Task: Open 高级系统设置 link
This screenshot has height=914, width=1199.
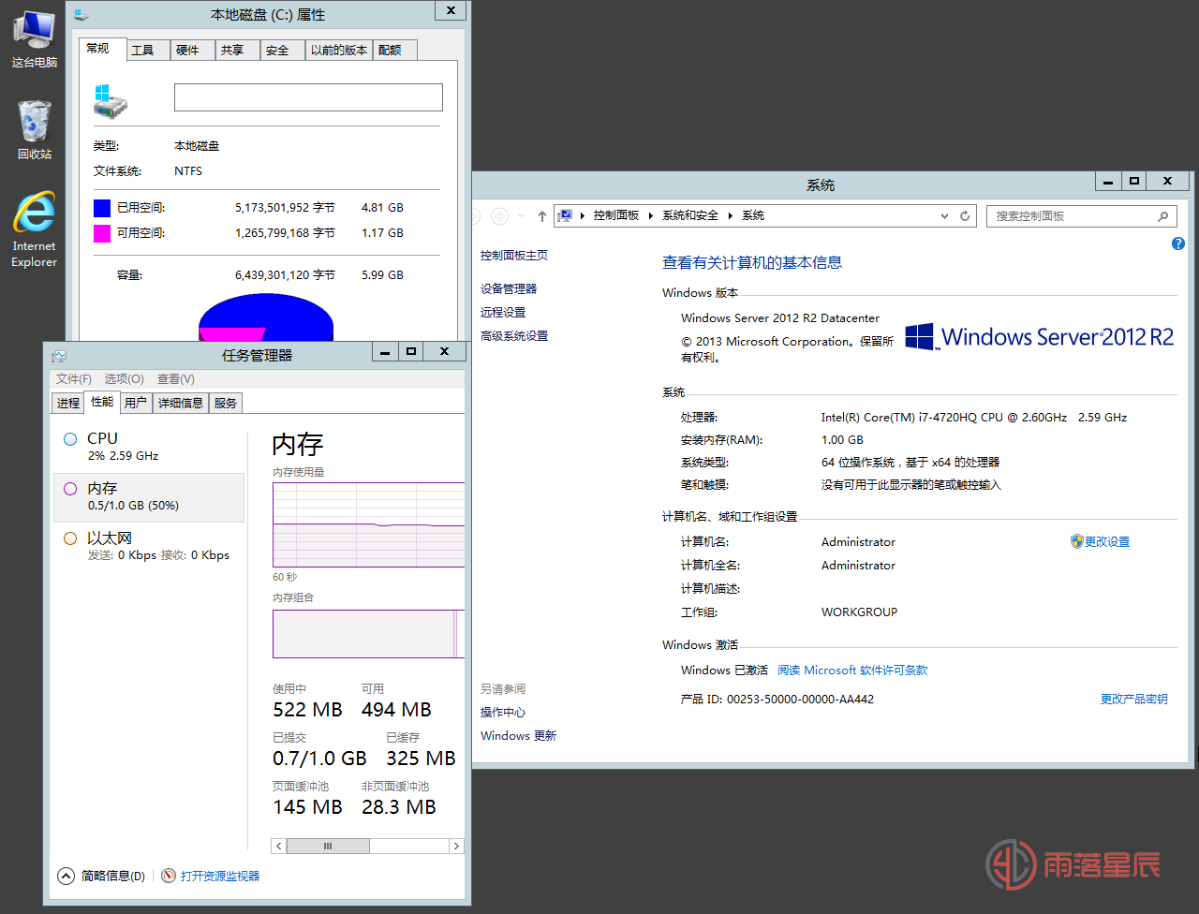Action: 514,336
